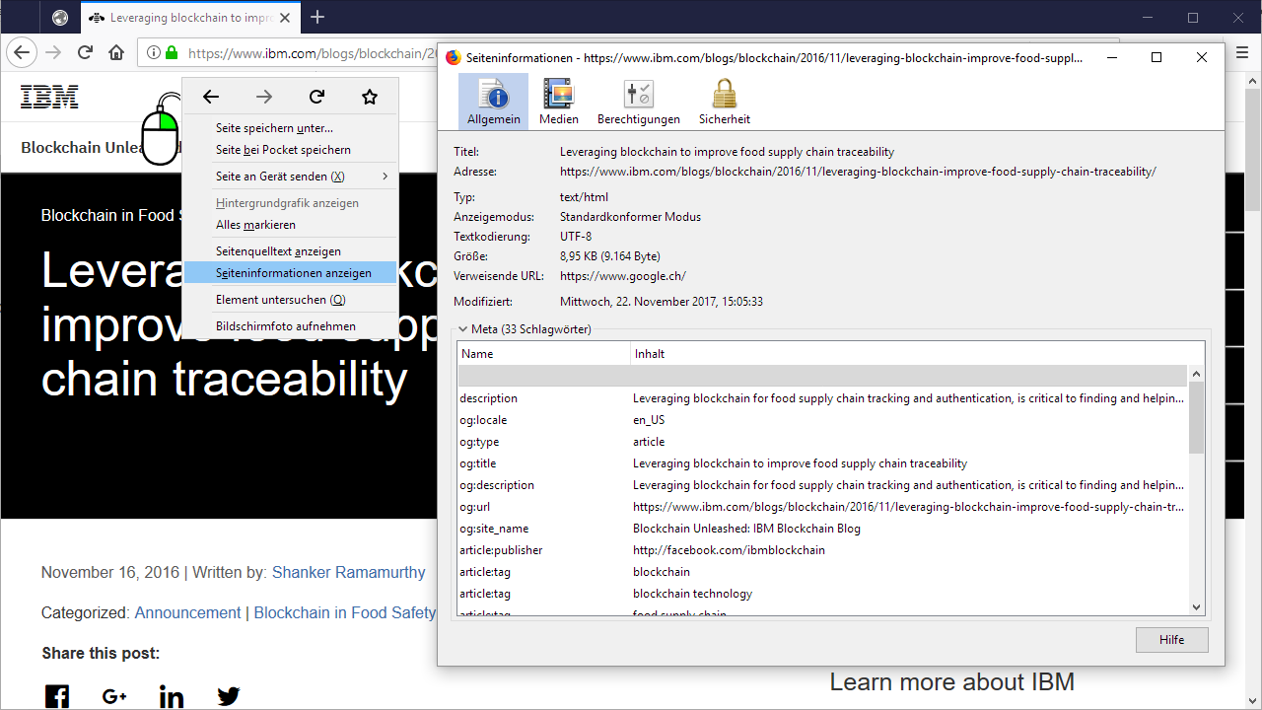Click the bookmark star in context menu
1262x710 pixels.
coord(370,97)
